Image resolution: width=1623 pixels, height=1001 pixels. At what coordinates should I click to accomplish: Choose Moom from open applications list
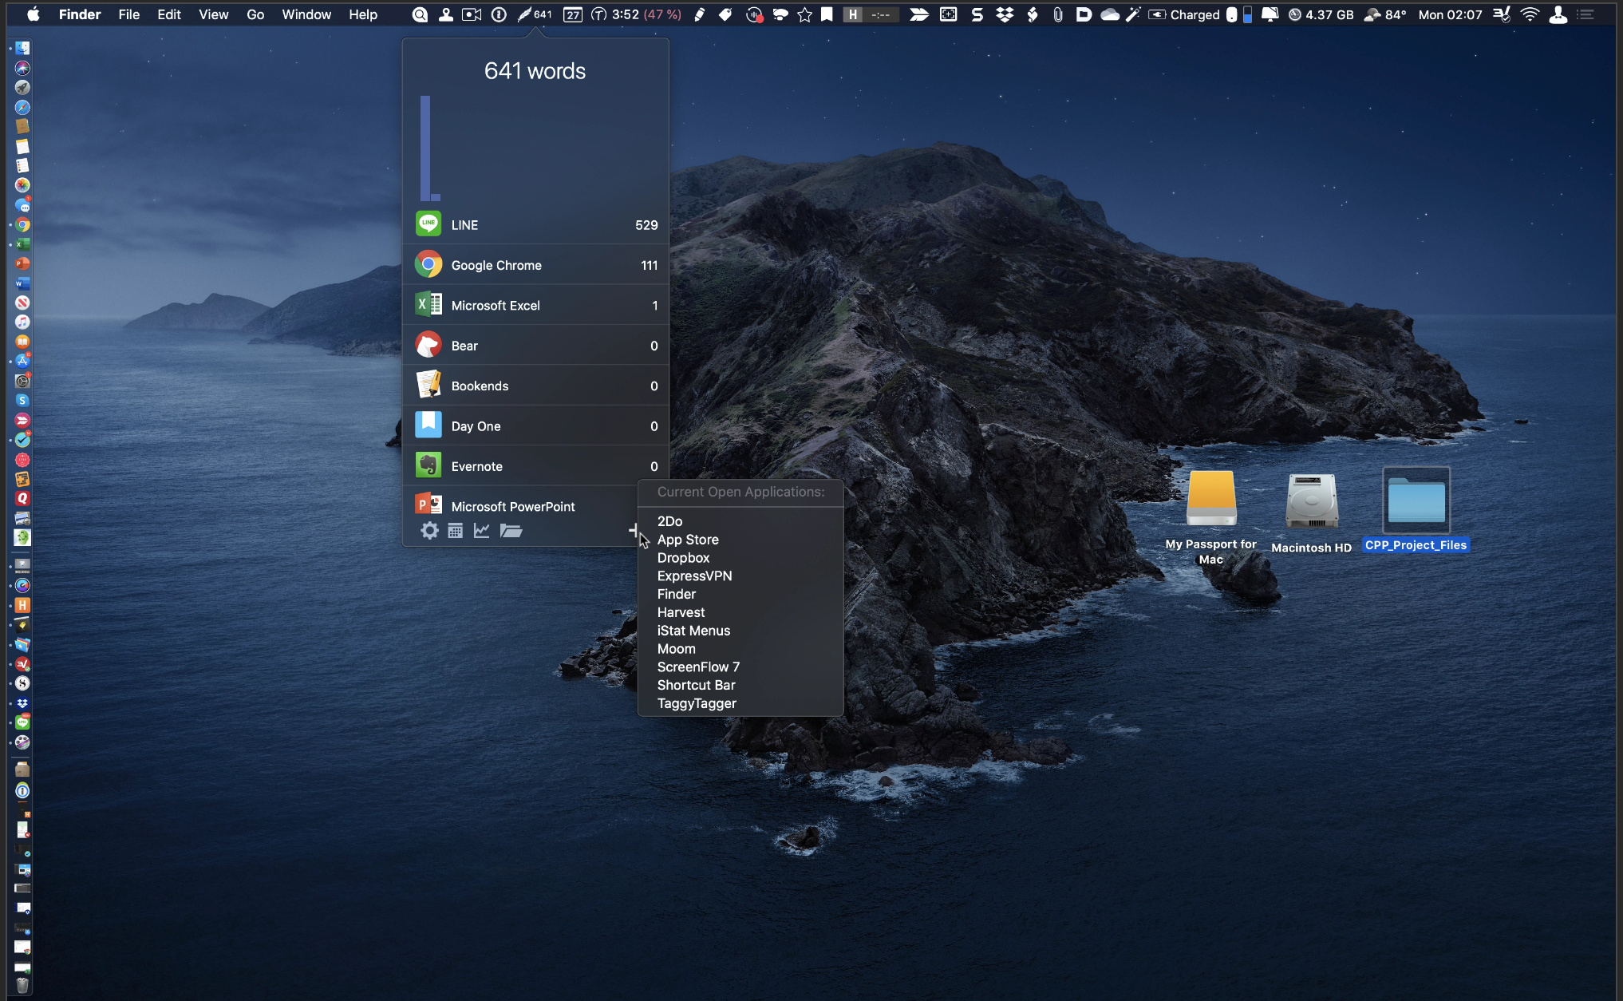(x=740, y=649)
